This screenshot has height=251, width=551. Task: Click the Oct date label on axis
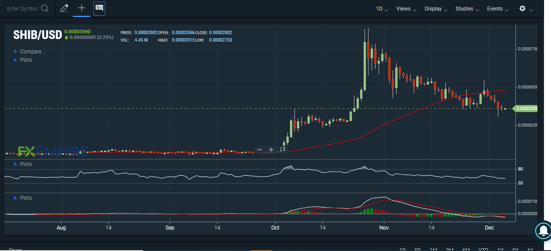[275, 228]
